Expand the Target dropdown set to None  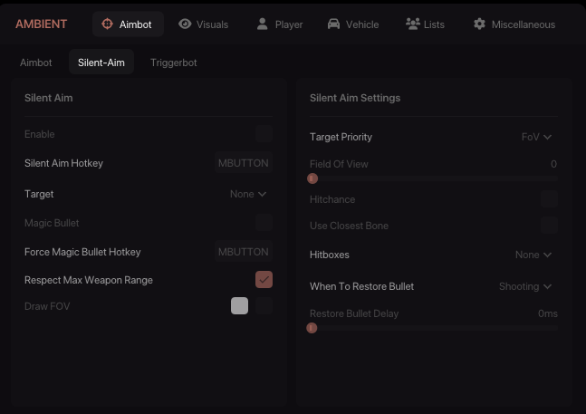click(248, 194)
